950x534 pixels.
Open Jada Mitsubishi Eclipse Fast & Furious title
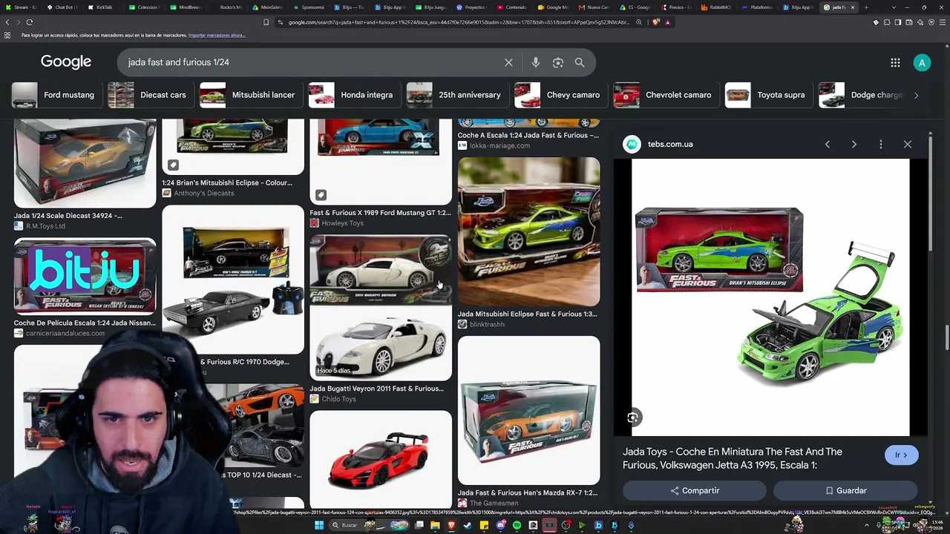(528, 314)
